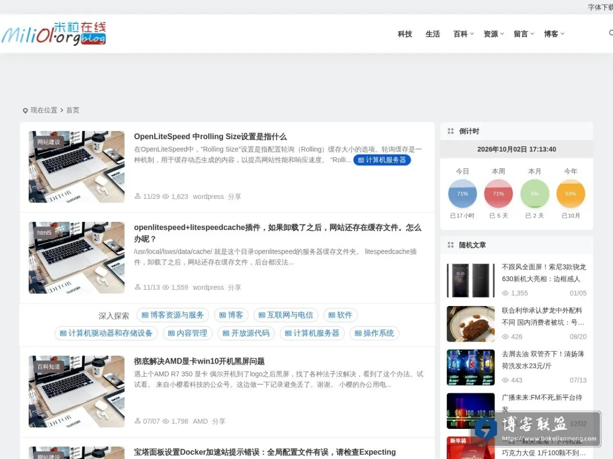
Task: Click eye icon next to 1,355 views
Action: tap(505, 293)
